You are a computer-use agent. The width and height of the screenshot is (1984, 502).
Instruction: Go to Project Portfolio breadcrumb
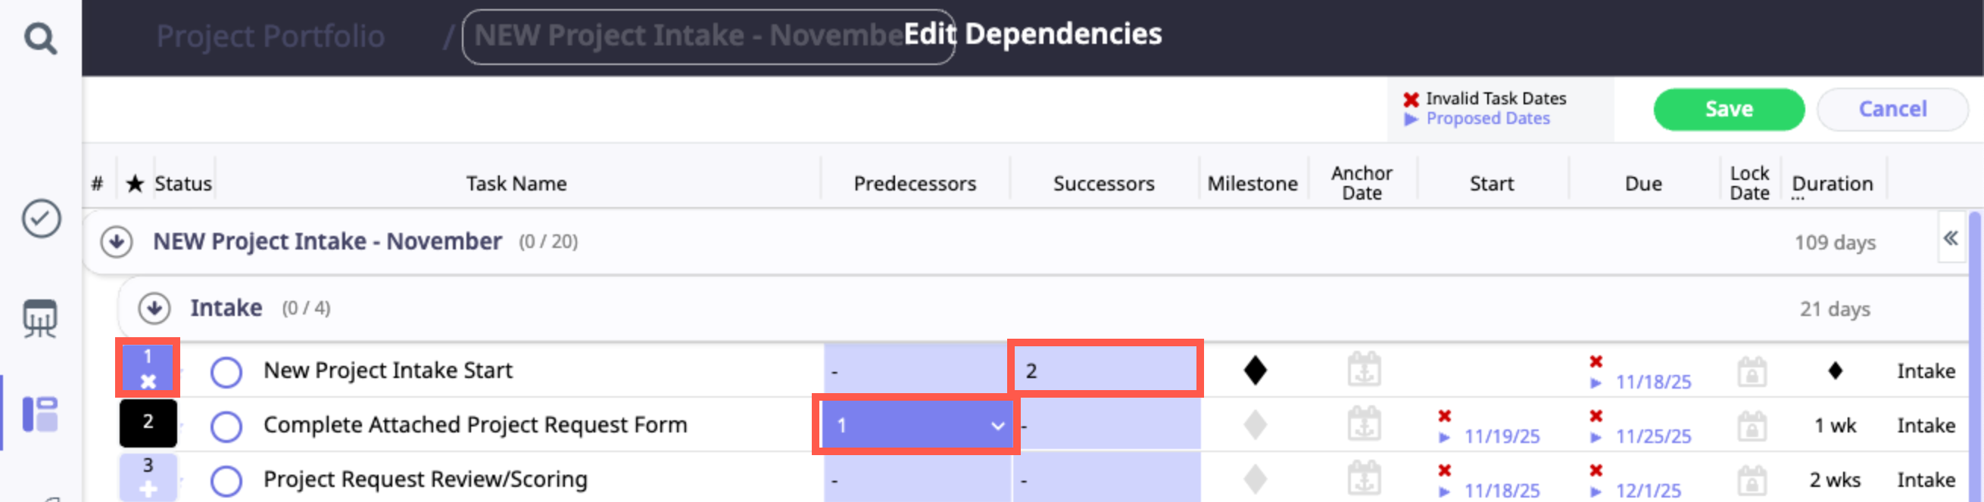(270, 36)
